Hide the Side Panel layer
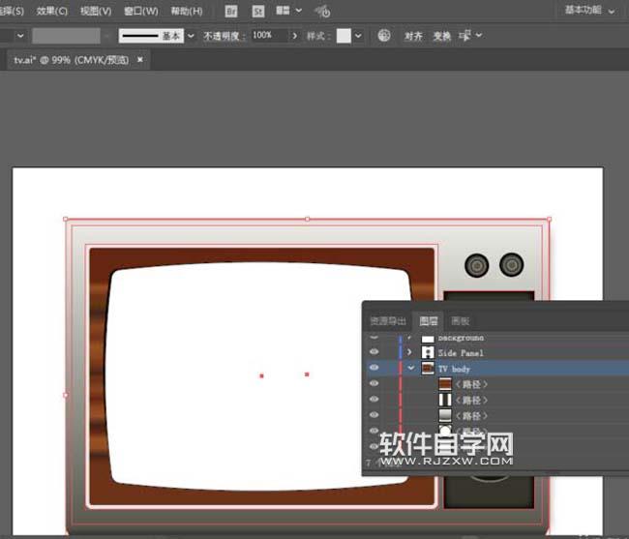Screen dimensions: 629x539 [x=374, y=353]
